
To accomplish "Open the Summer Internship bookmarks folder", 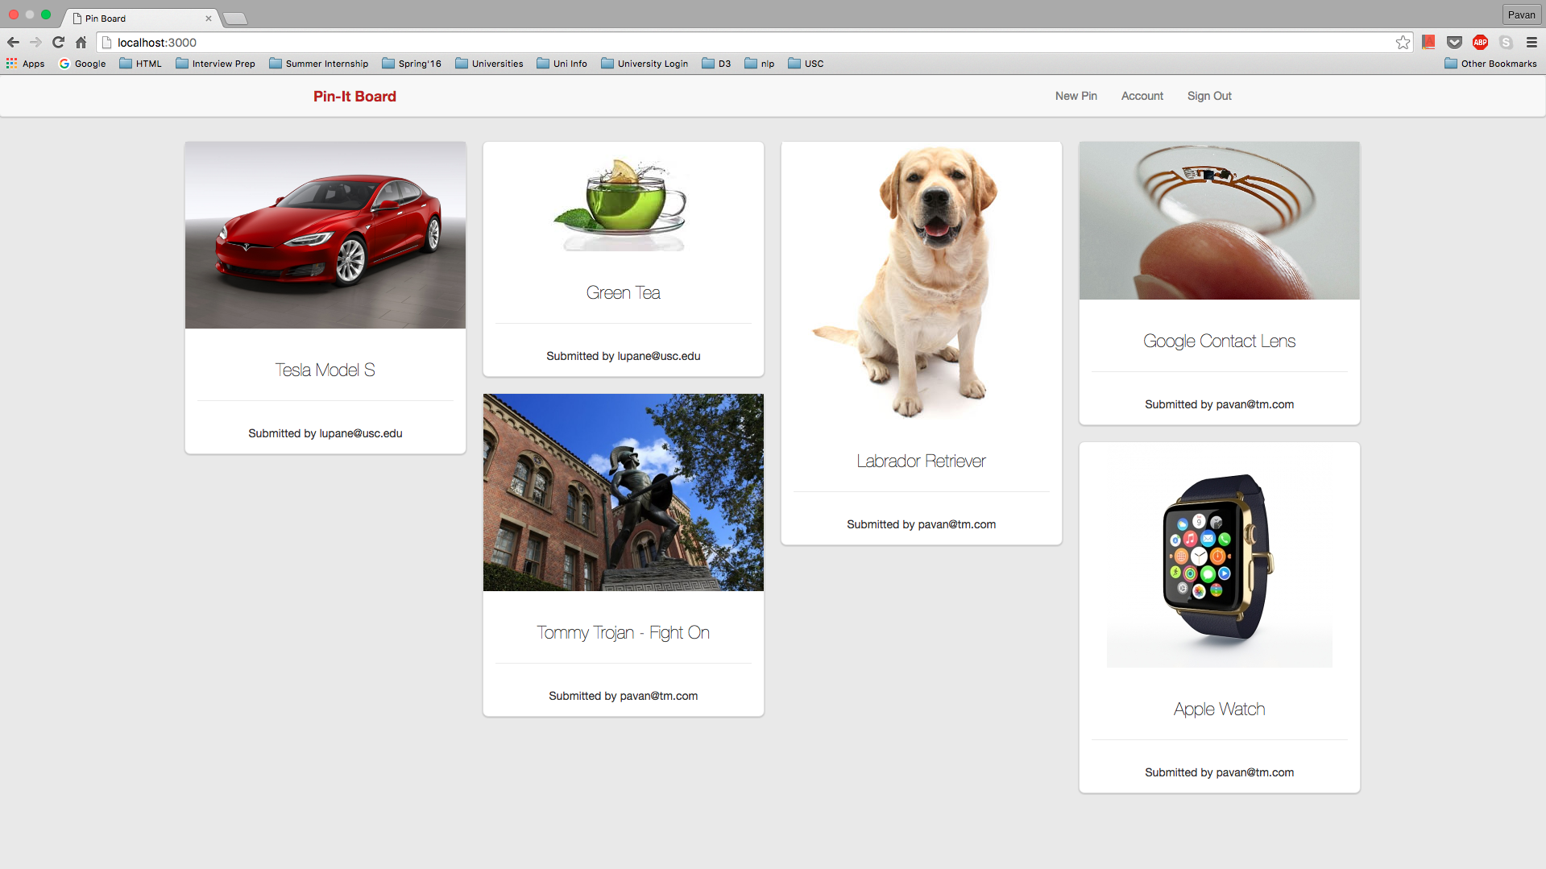I will pos(318,64).
